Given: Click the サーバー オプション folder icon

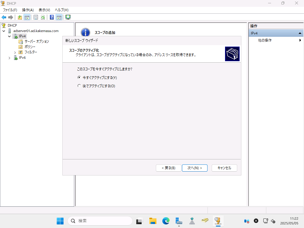Looking at the screenshot, I should 20,42.
